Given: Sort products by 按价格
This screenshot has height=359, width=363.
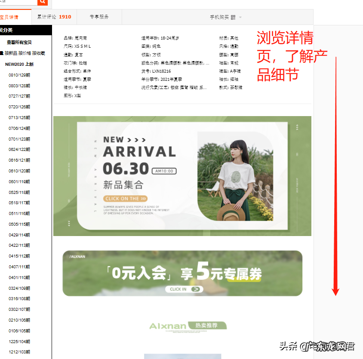Looking at the screenshot, I should pyautogui.click(x=25, y=53).
